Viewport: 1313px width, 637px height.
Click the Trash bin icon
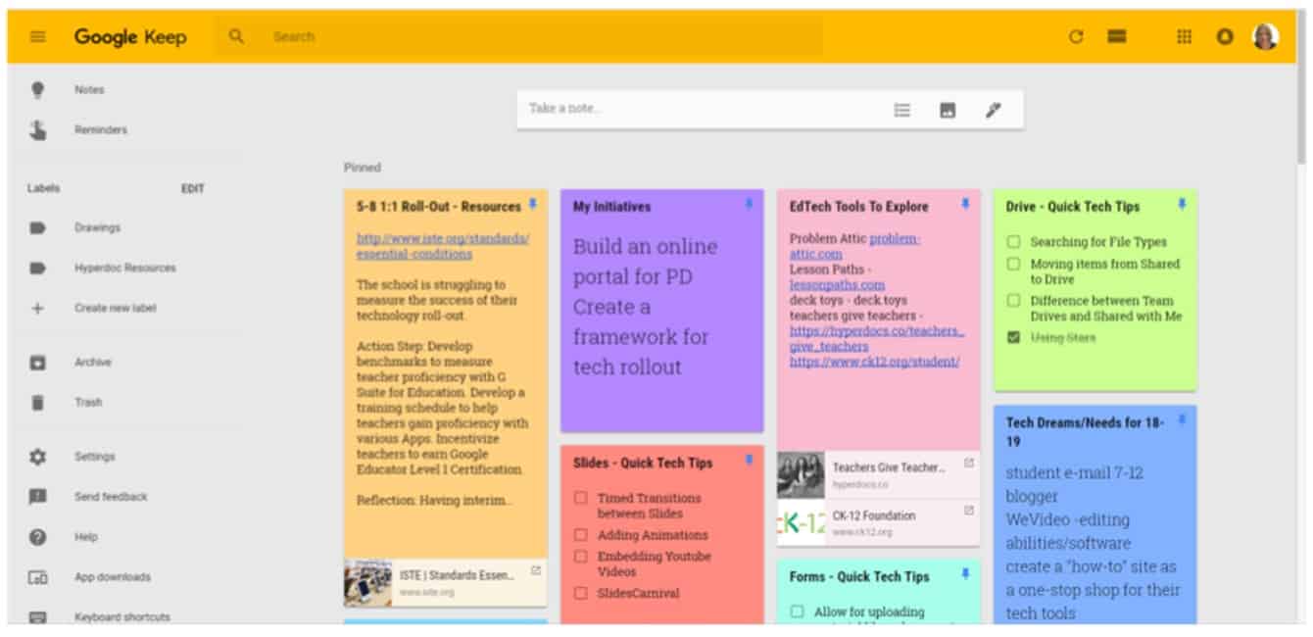37,403
